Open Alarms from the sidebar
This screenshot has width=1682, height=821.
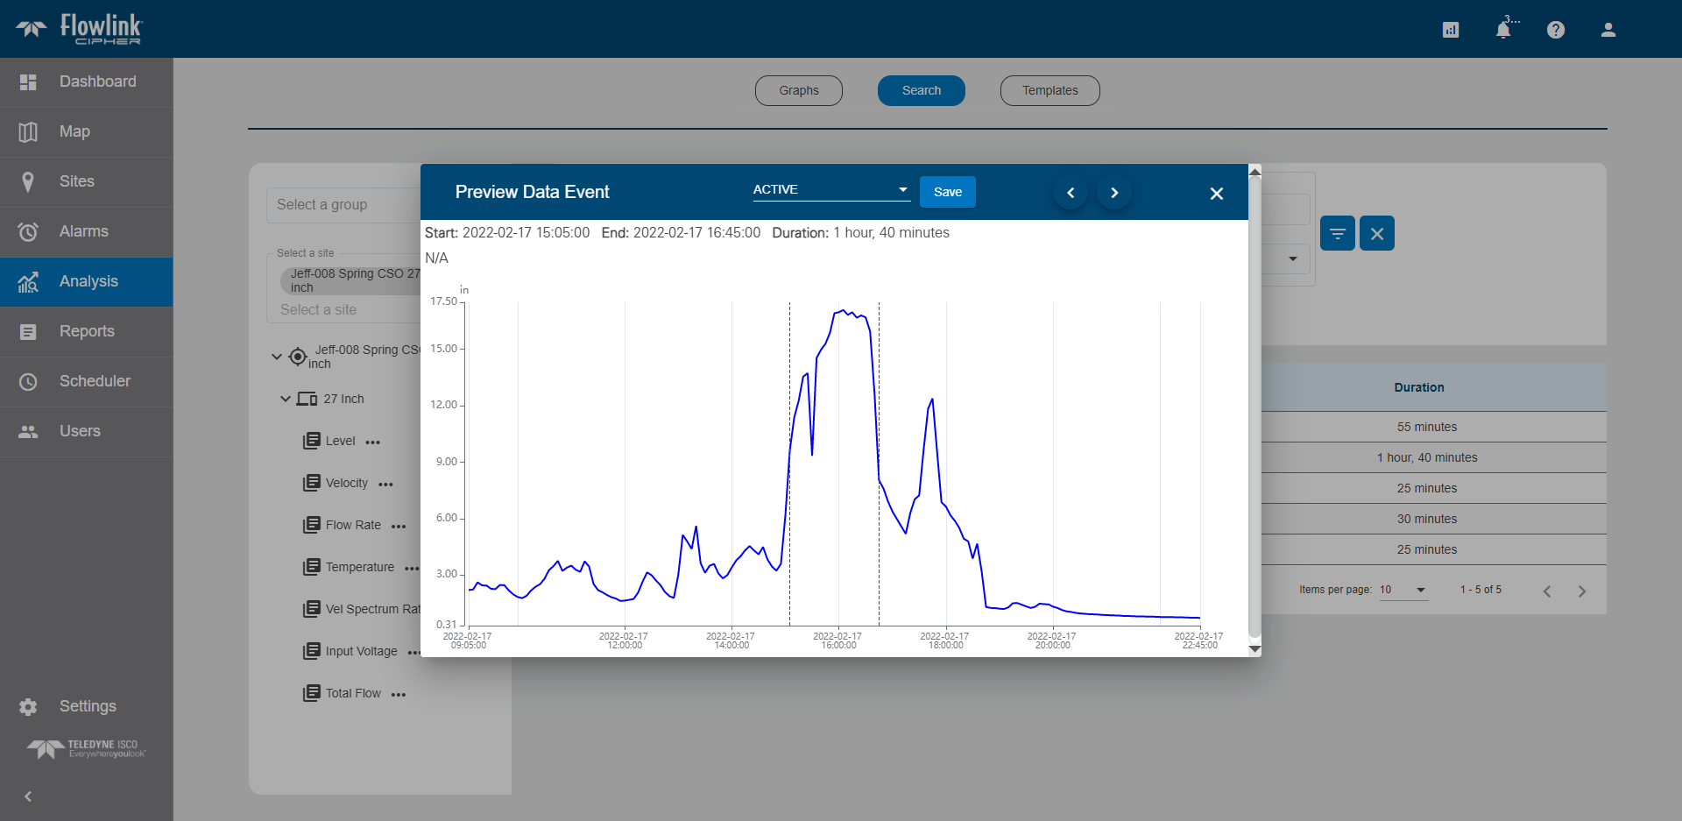[x=84, y=231]
